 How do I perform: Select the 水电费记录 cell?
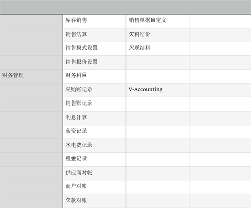pyautogui.click(x=94, y=146)
